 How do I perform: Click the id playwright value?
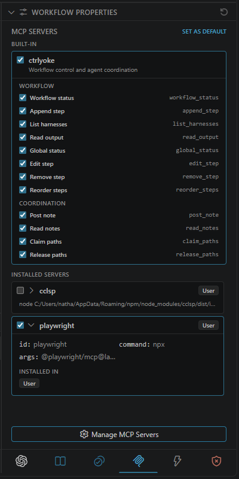click(50, 345)
